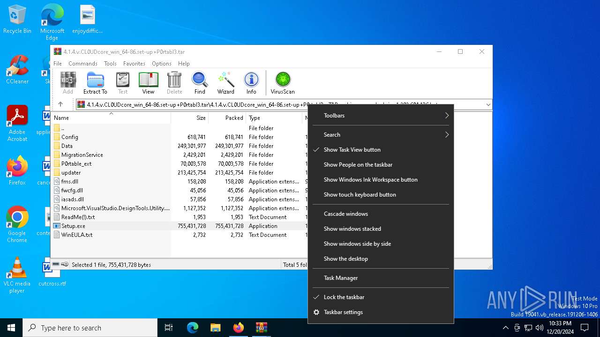This screenshot has height=337, width=600.
Task: Open the Options menu
Action: [x=162, y=64]
